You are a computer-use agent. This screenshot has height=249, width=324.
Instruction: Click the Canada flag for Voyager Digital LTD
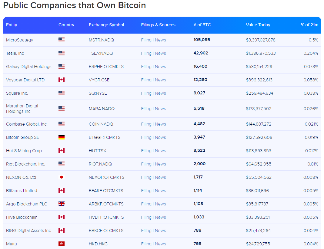point(62,80)
